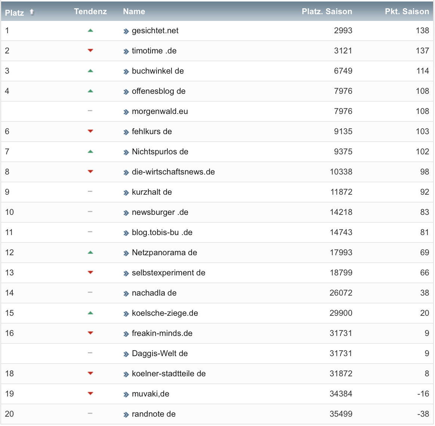Open the morgenwald.eu link
Screen dimensions: 435x426
pyautogui.click(x=160, y=111)
